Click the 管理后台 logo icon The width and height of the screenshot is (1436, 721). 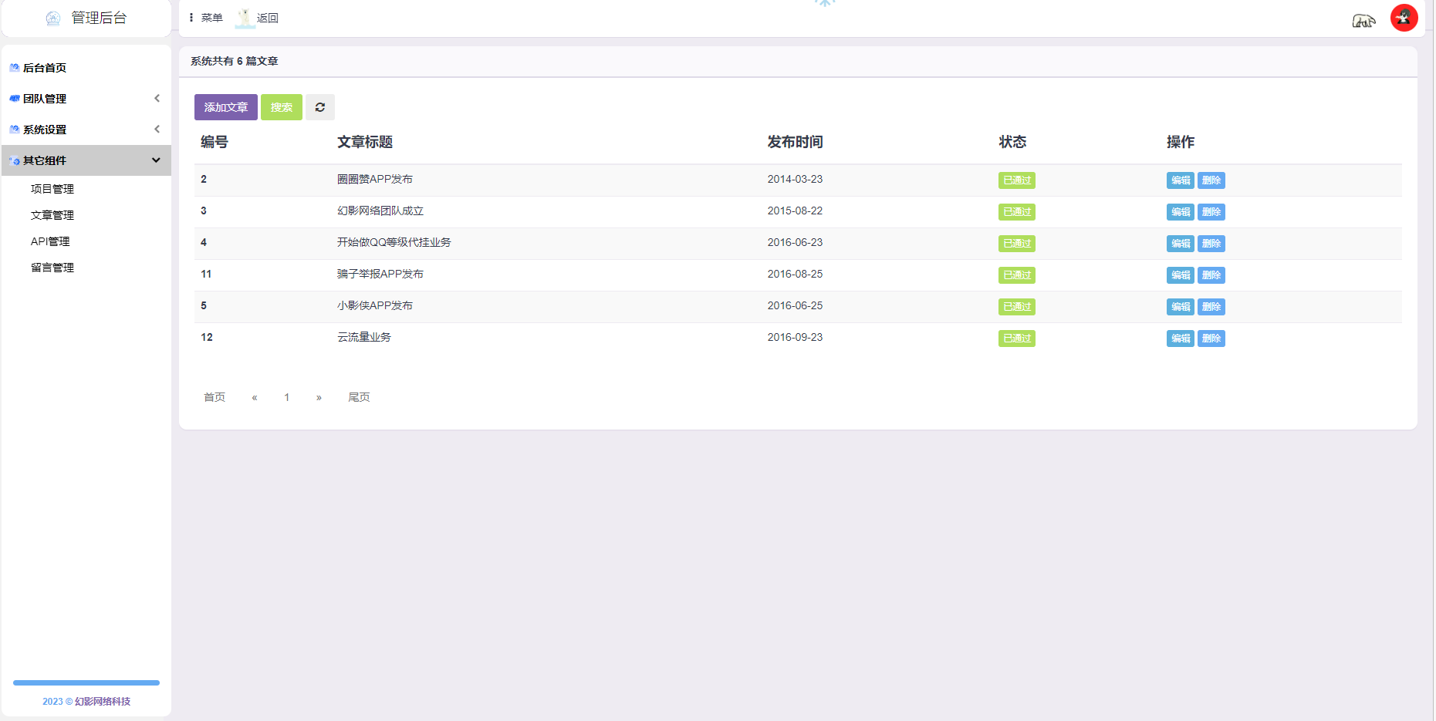pyautogui.click(x=53, y=19)
